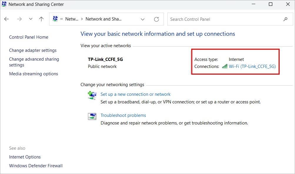The height and width of the screenshot is (174, 295).
Task: Open Change advanced sharing settings
Action: [x=34, y=62]
